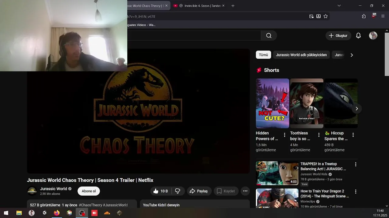Screen dimensions: 389x218
Task: Open the Toothless dragon Shorts thumbnail
Action: (x=341, y=103)
